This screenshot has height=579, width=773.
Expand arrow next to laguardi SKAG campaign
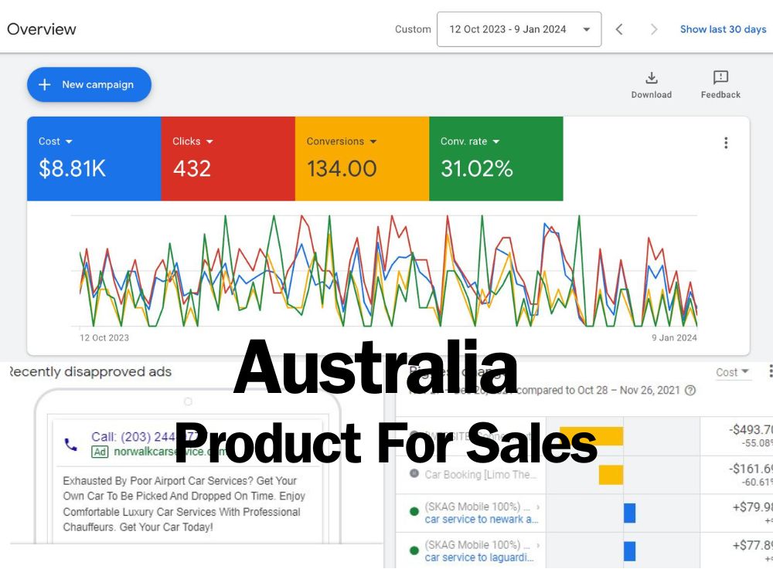tap(538, 545)
